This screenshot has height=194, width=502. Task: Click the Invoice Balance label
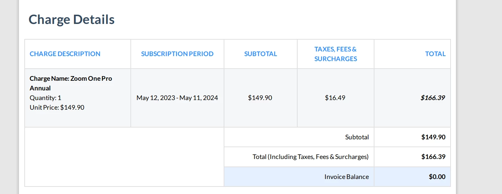click(347, 176)
